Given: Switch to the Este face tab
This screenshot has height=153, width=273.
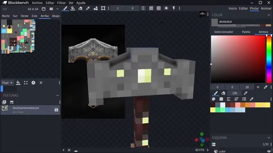Looking at the screenshot, I should point(35,16).
